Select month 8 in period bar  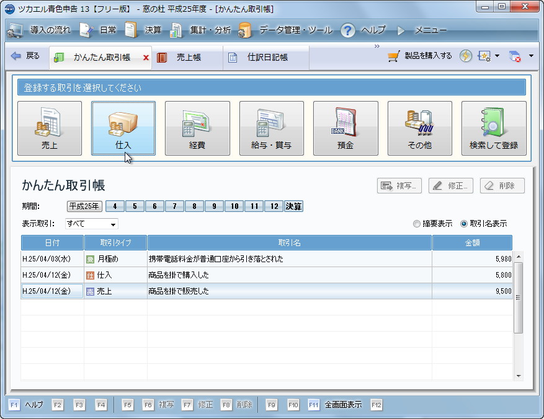pyautogui.click(x=194, y=206)
